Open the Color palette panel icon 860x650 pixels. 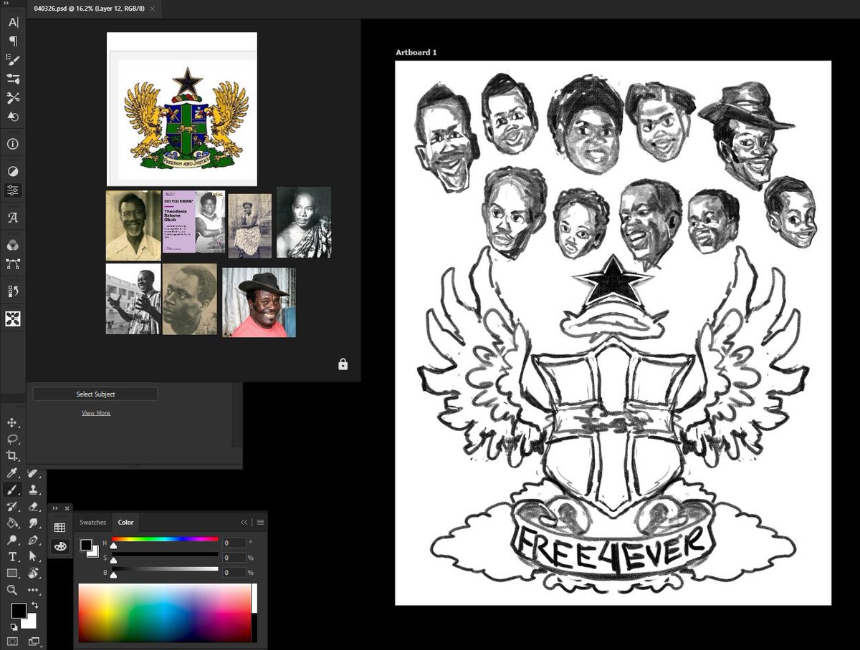59,546
